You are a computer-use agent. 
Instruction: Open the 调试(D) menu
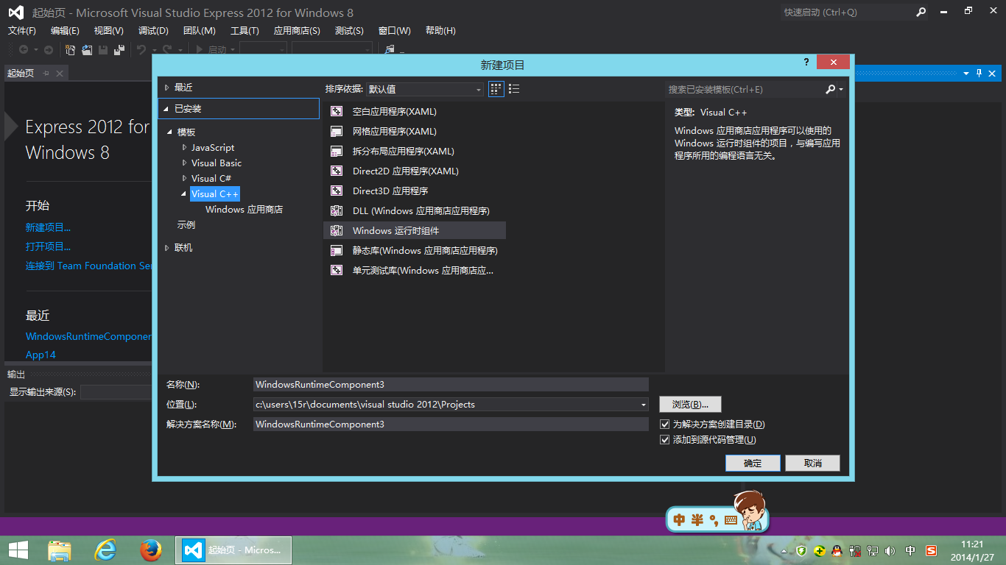tap(153, 30)
